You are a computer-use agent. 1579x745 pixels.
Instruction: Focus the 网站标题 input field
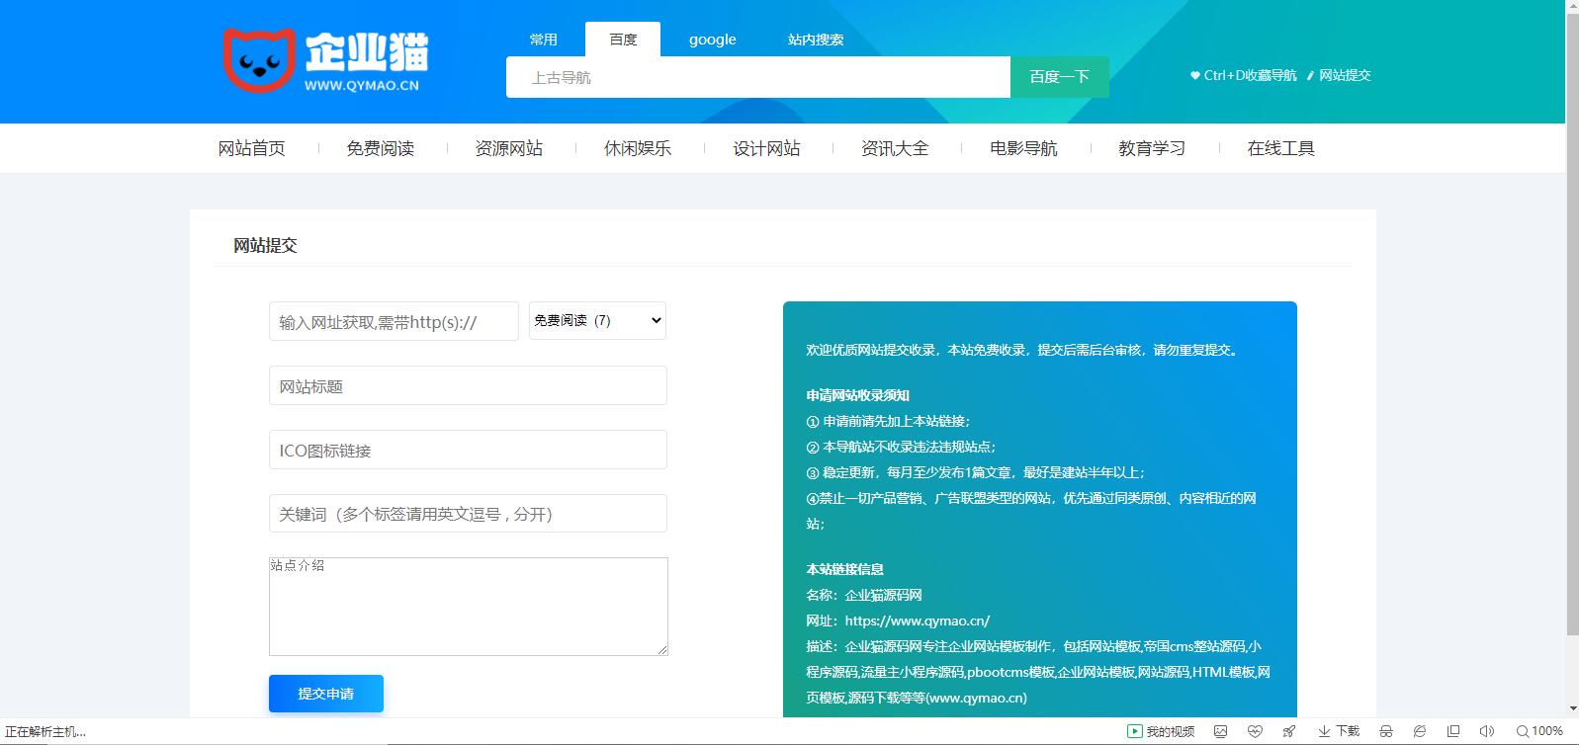468,385
